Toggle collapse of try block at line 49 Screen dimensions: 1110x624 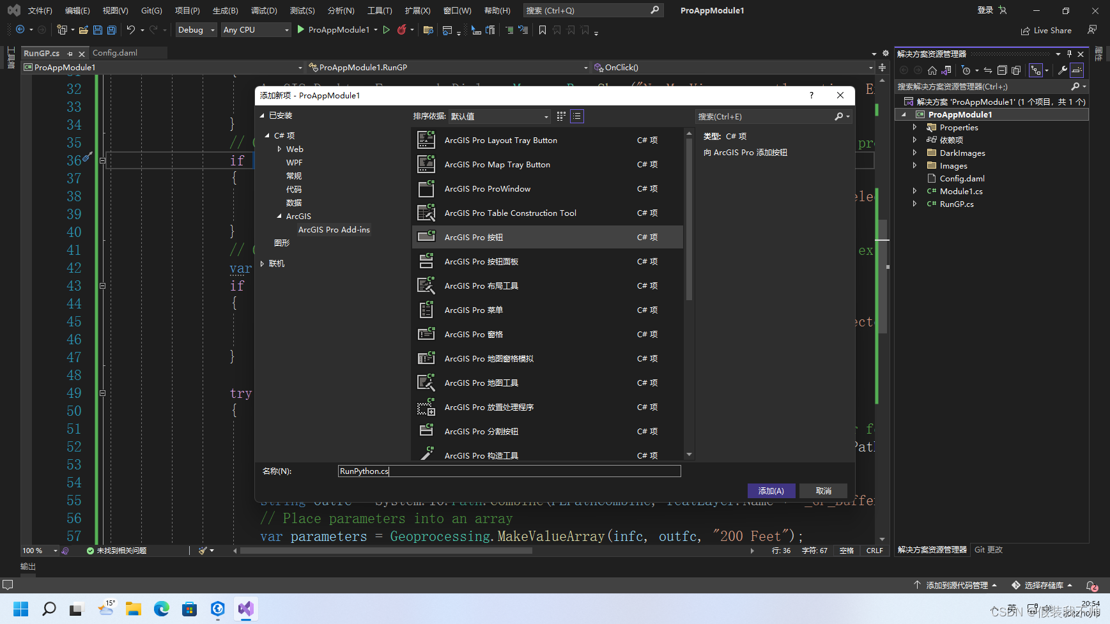tap(102, 393)
